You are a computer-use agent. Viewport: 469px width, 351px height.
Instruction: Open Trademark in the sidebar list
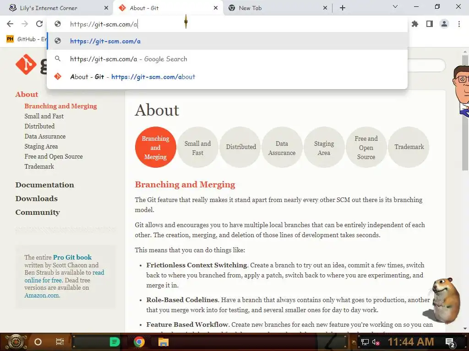pyautogui.click(x=39, y=166)
